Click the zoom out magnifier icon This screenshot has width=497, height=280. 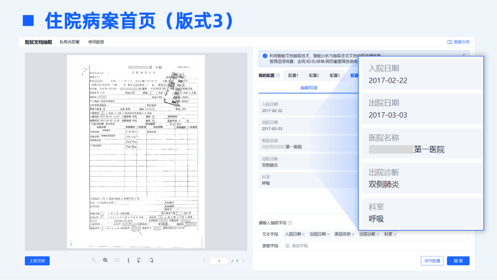point(94,260)
